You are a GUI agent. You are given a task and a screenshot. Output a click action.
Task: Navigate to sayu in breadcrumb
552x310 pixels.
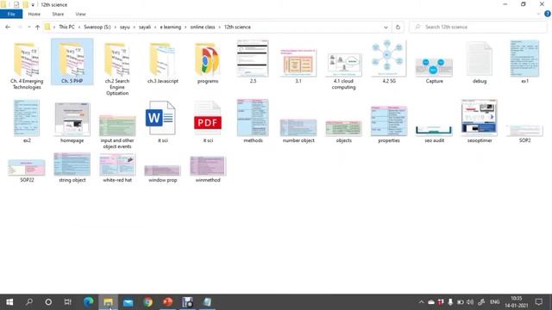click(124, 27)
